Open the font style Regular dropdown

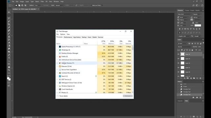197,14
